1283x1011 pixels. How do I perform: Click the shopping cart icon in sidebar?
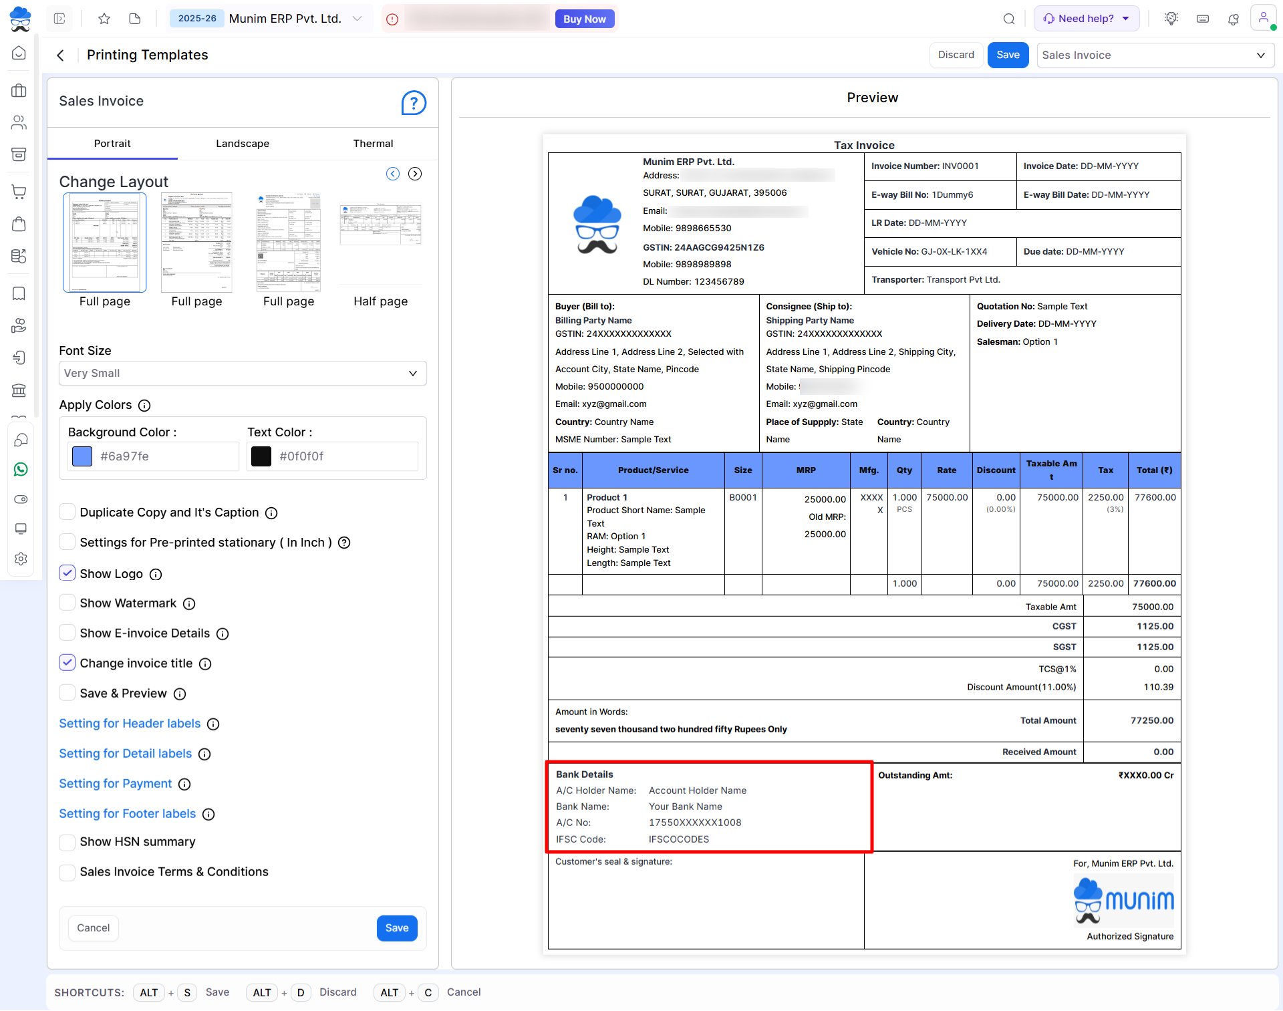(x=19, y=192)
